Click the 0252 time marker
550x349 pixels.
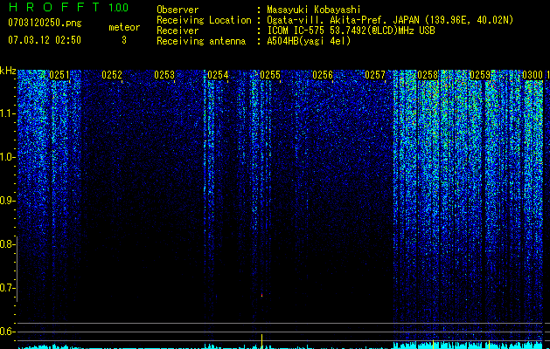pos(112,75)
